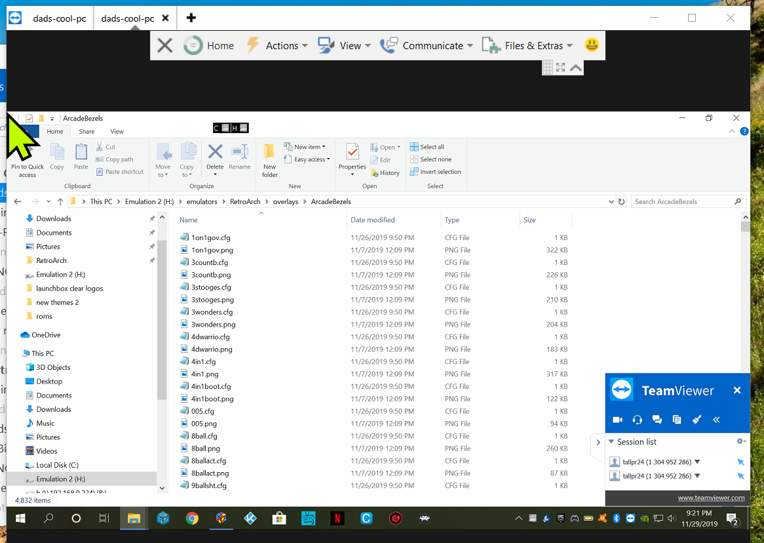Click the smiley feedback icon in TeamViewer toolbar
The width and height of the screenshot is (764, 543).
tap(592, 45)
